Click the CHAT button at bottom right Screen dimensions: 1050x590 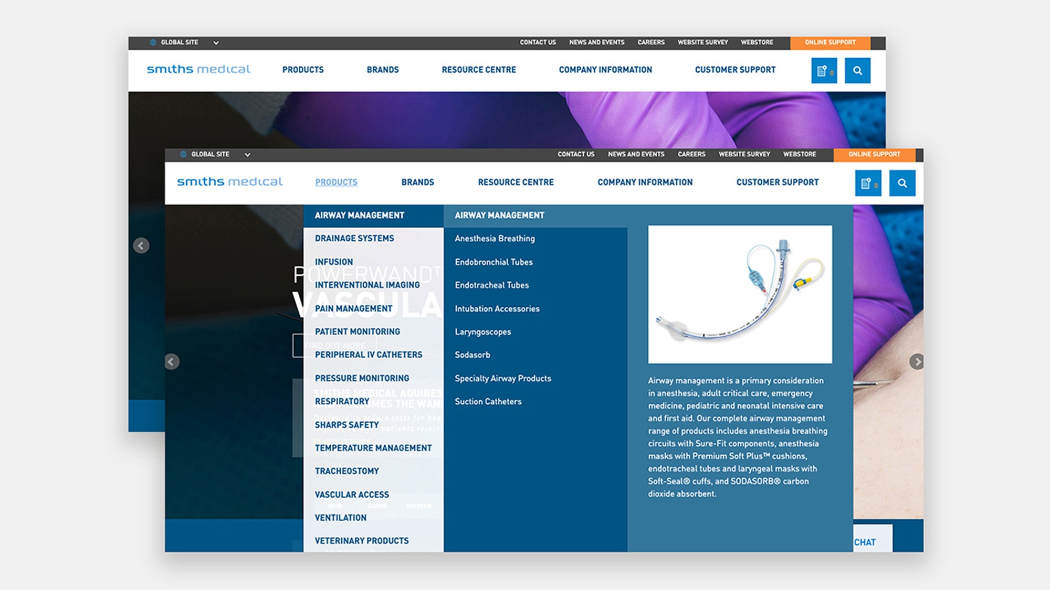[866, 542]
